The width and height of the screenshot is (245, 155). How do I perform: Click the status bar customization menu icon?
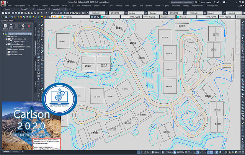[242, 152]
